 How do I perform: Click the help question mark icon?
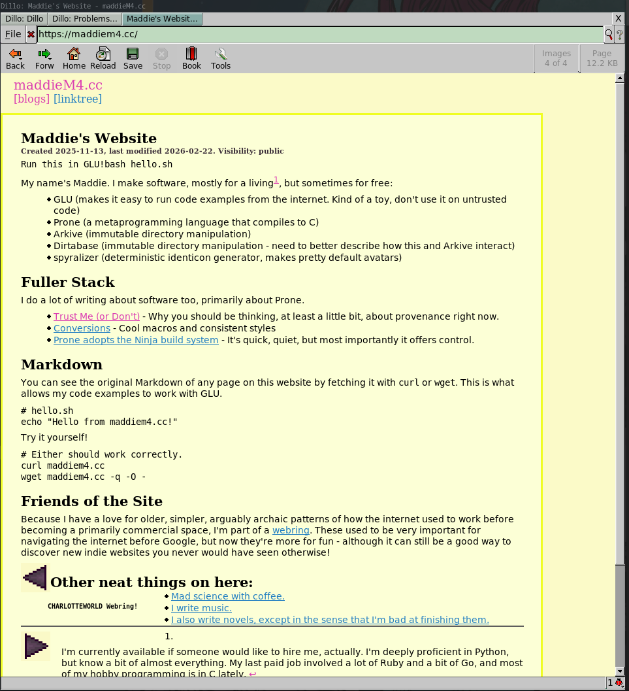click(619, 35)
